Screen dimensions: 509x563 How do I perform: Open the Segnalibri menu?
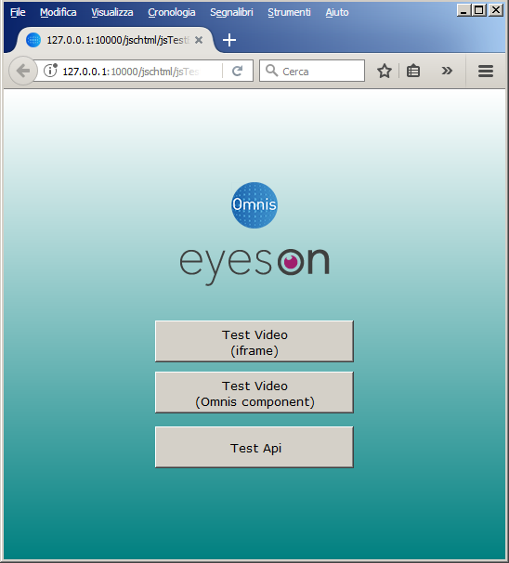click(231, 12)
